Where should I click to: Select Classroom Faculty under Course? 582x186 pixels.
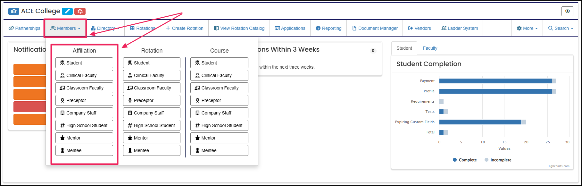coord(219,88)
